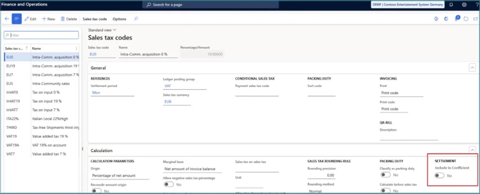480x194 pixels.
Task: Open the help question mark icon
Action: (x=477, y=5)
